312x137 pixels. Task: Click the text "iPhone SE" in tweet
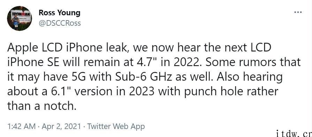pyautogui.click(x=32, y=63)
